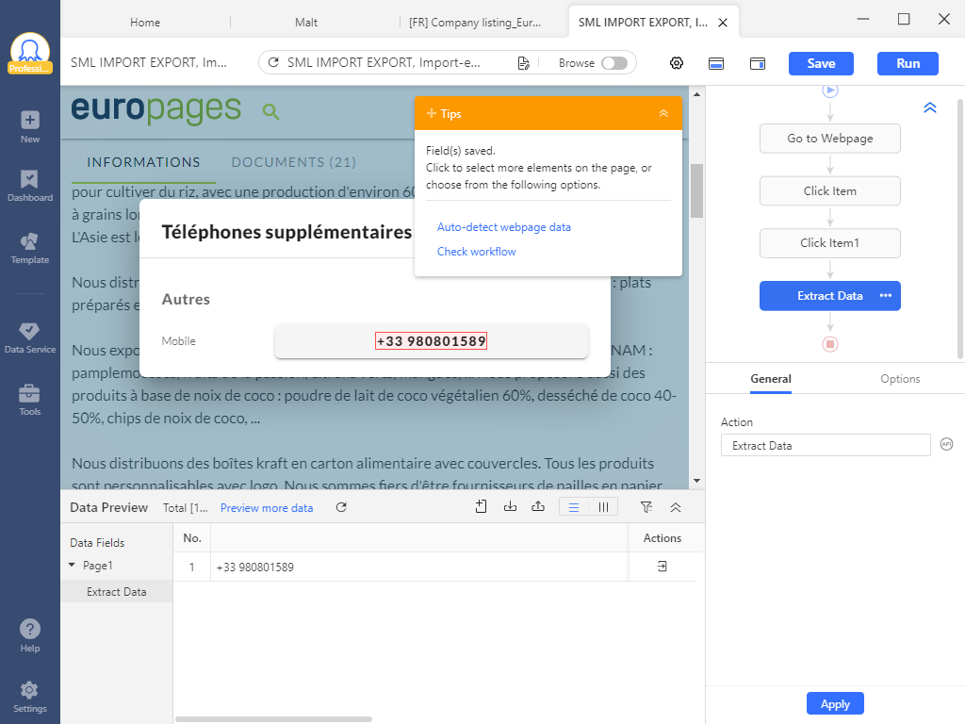Click the browser layout icon beside gear
The width and height of the screenshot is (965, 724).
click(716, 63)
